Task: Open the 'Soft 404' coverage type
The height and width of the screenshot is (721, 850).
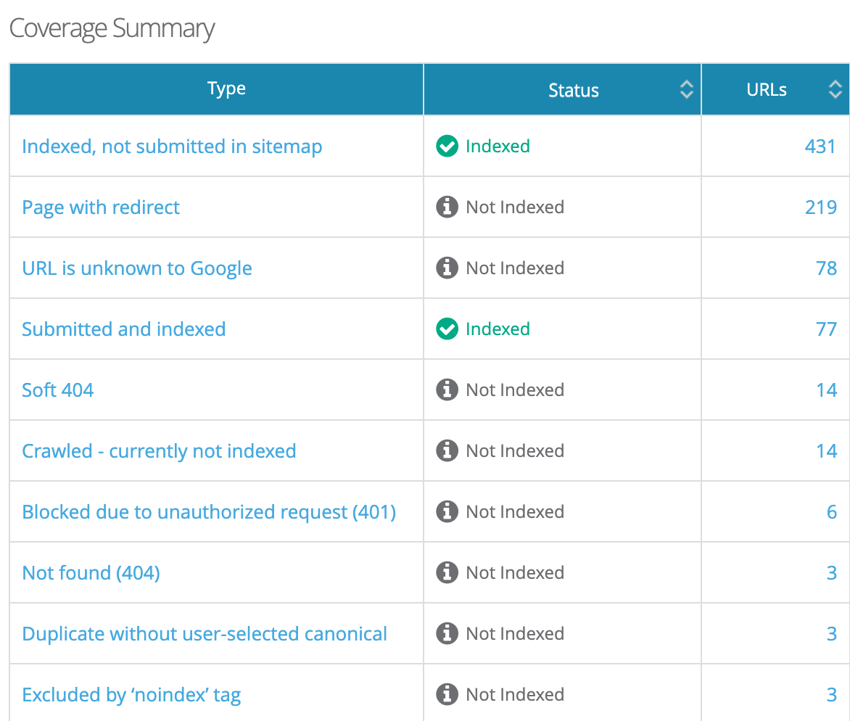Action: pos(58,390)
